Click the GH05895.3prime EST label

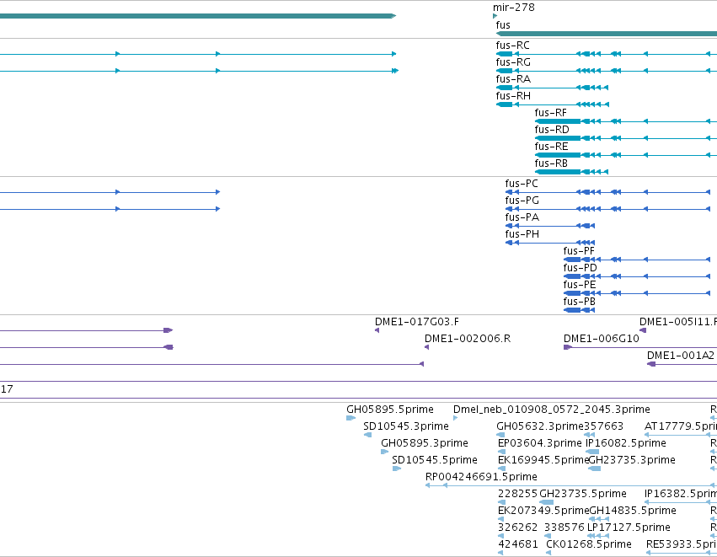425,443
